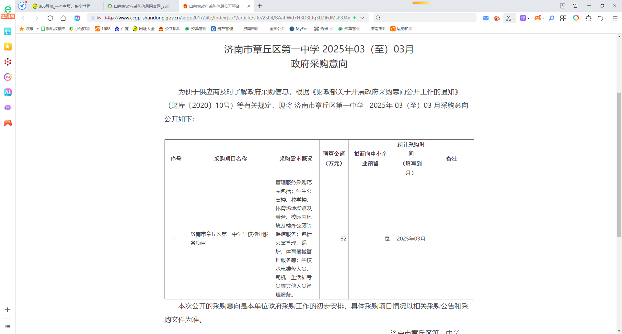The width and height of the screenshot is (622, 334).
Task: Click the scroll-up arrow at scrollbar top
Action: click(x=619, y=37)
